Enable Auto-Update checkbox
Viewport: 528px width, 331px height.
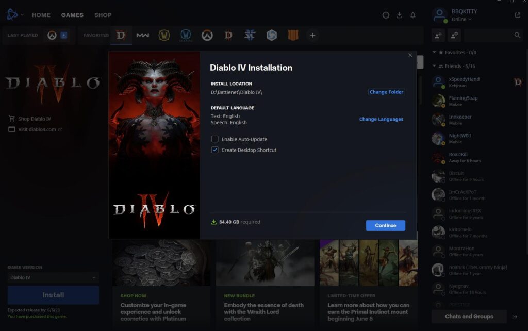pos(215,139)
